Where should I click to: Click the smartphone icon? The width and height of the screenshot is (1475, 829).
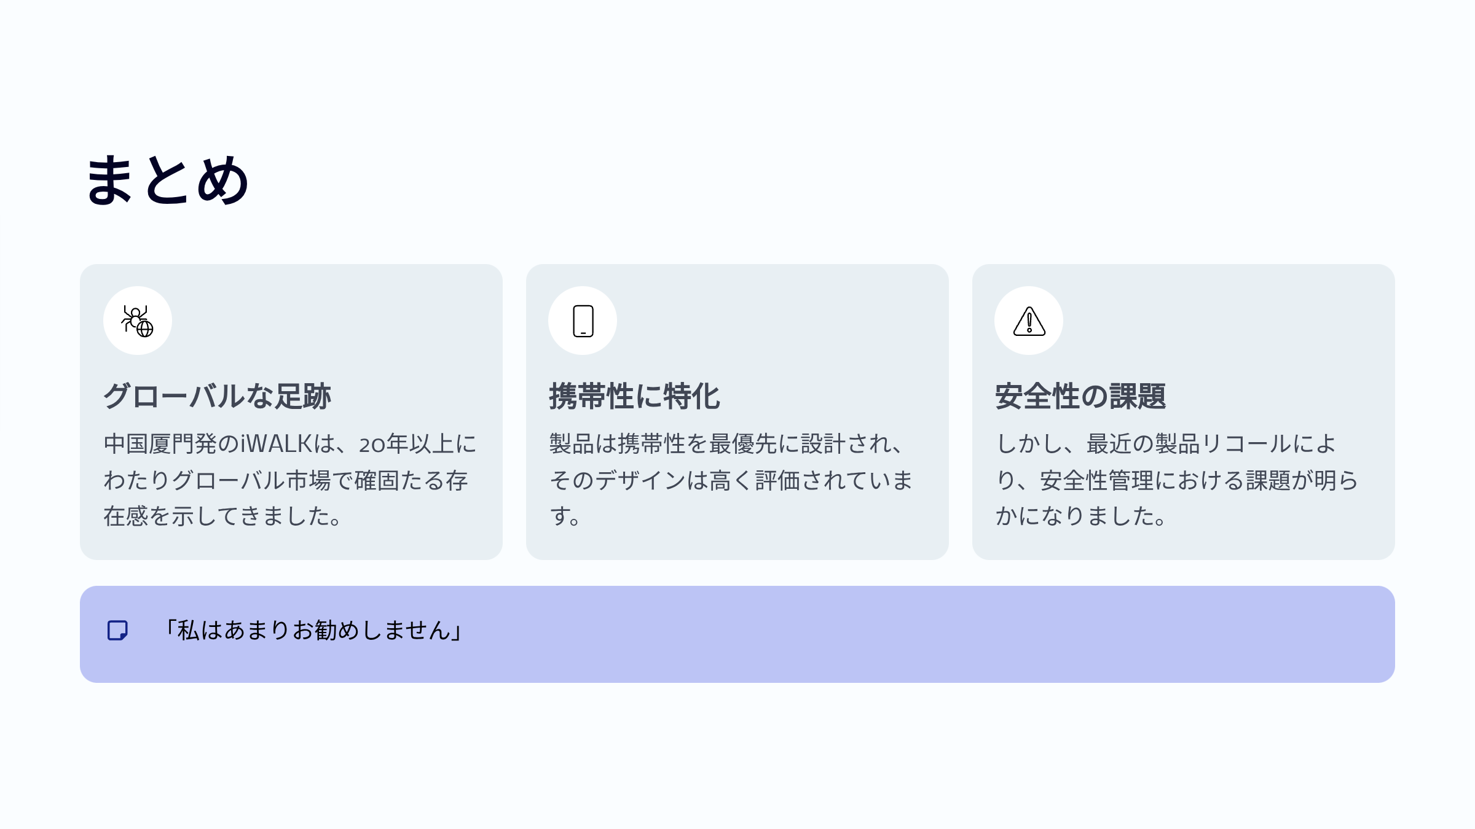pyautogui.click(x=583, y=321)
